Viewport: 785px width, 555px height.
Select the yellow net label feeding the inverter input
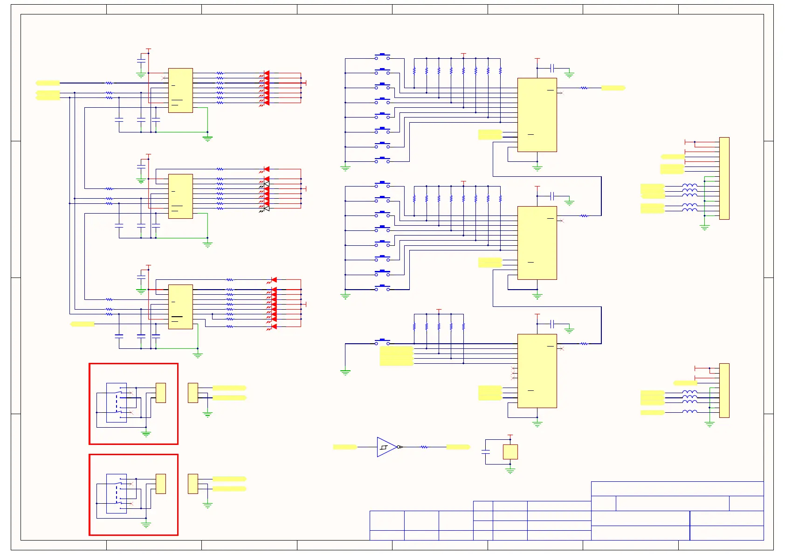345,447
